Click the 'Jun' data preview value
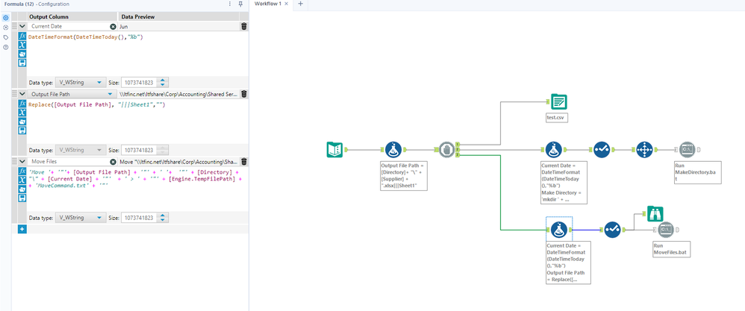 [123, 27]
